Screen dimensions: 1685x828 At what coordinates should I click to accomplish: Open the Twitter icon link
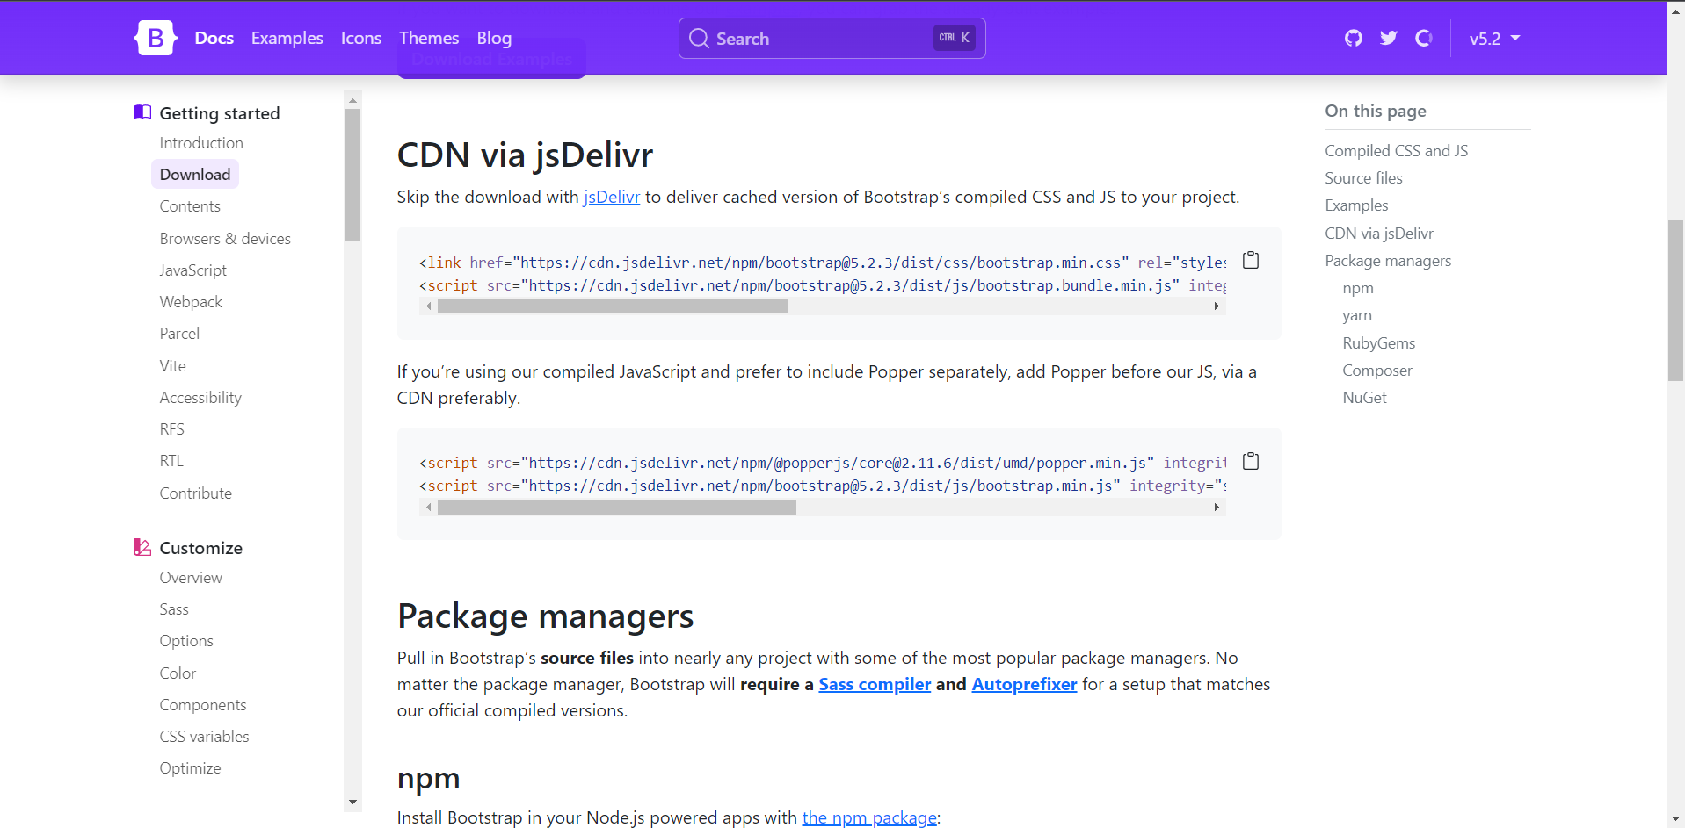(1389, 38)
